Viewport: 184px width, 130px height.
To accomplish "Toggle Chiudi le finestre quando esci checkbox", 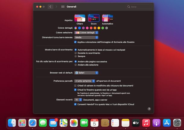I will coord(75,90).
